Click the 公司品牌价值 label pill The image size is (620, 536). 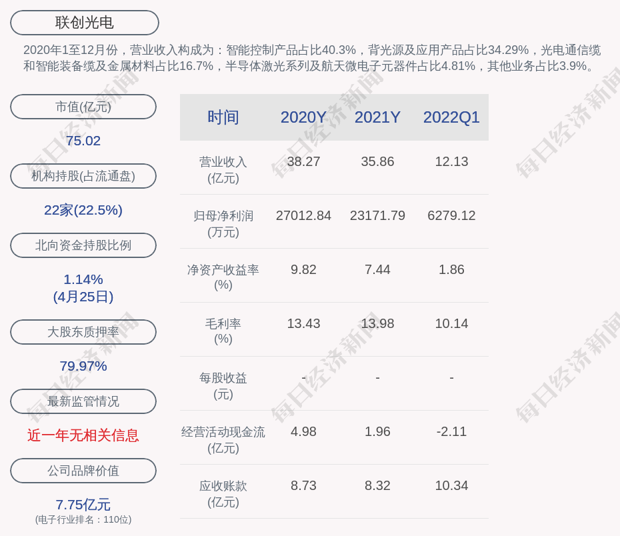coord(83,471)
